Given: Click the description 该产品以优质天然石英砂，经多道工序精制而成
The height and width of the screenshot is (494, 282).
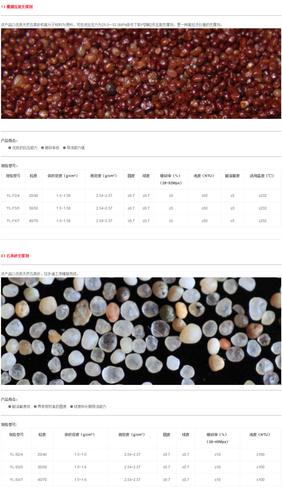Looking at the screenshot, I should click(40, 274).
